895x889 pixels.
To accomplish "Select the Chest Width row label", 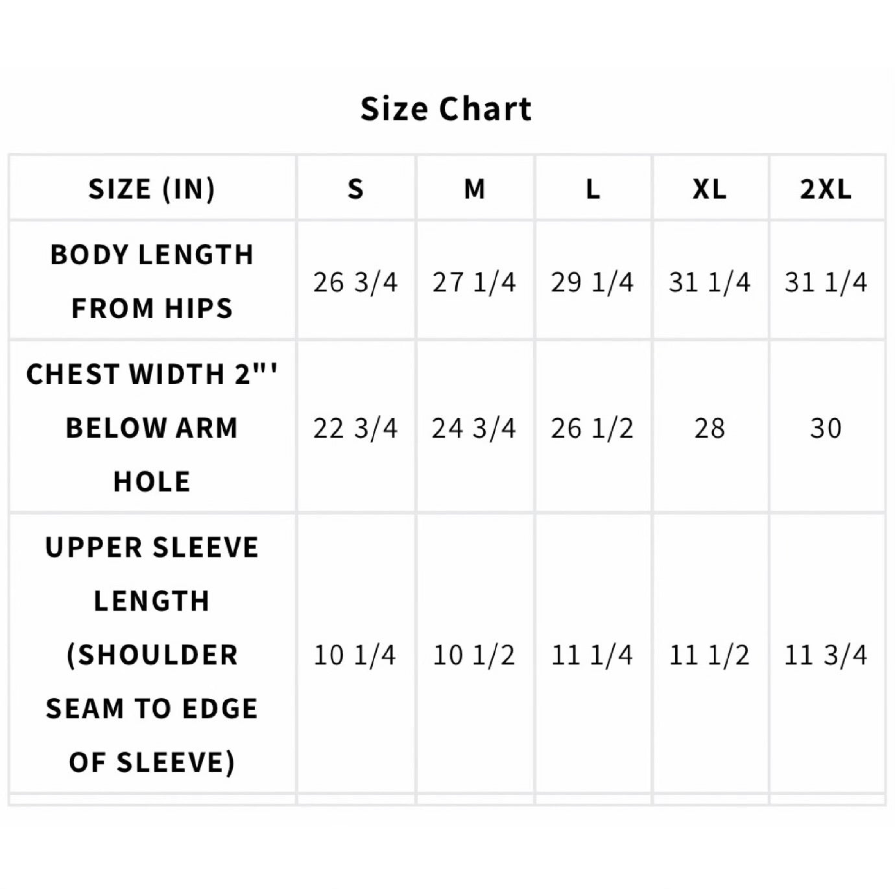I will [152, 428].
